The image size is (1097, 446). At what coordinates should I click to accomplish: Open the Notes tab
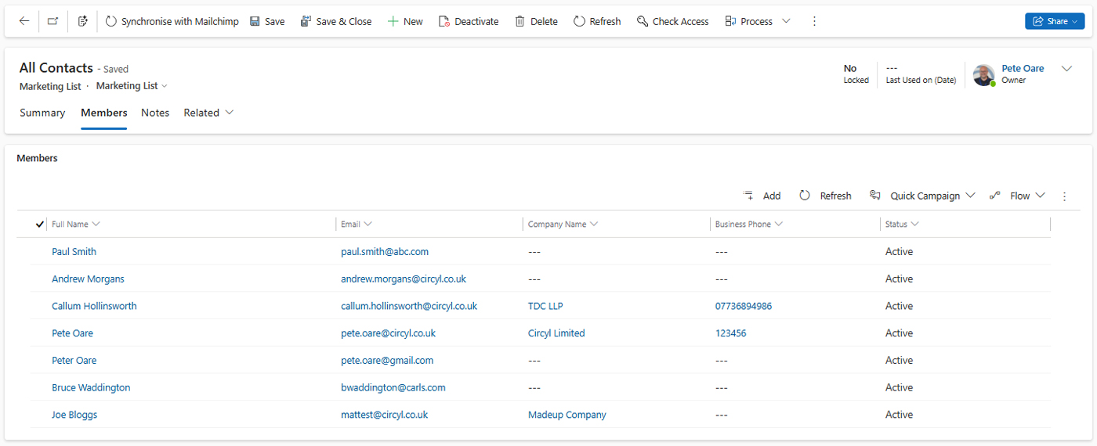coord(155,113)
